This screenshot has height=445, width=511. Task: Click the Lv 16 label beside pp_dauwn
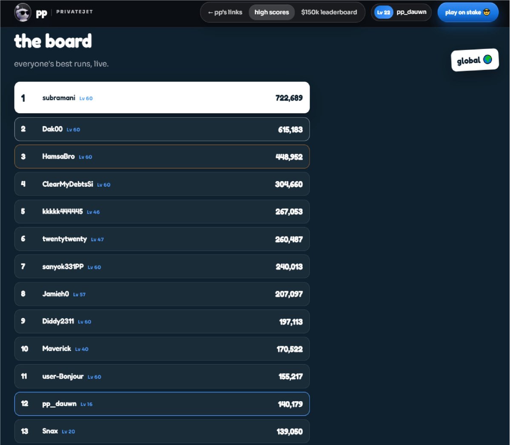[x=86, y=404]
